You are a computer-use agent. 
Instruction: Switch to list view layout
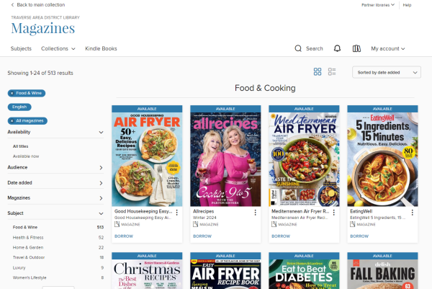[332, 72]
